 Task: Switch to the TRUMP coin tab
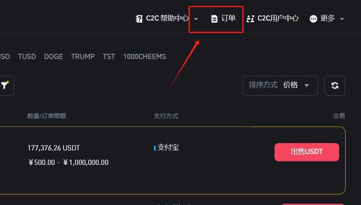[x=83, y=56]
